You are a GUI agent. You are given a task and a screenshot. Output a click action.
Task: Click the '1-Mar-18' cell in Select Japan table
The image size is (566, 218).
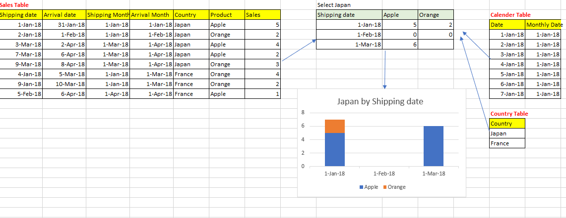click(349, 44)
